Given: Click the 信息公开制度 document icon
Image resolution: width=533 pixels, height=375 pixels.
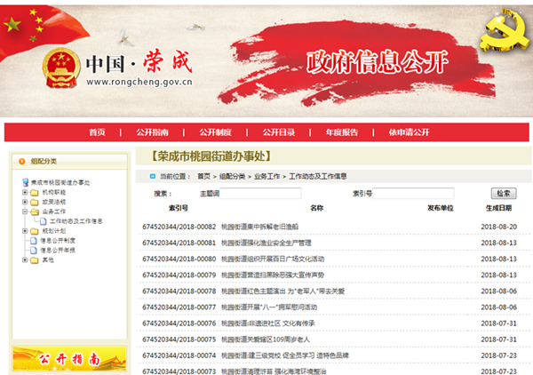Looking at the screenshot, I should 35,240.
